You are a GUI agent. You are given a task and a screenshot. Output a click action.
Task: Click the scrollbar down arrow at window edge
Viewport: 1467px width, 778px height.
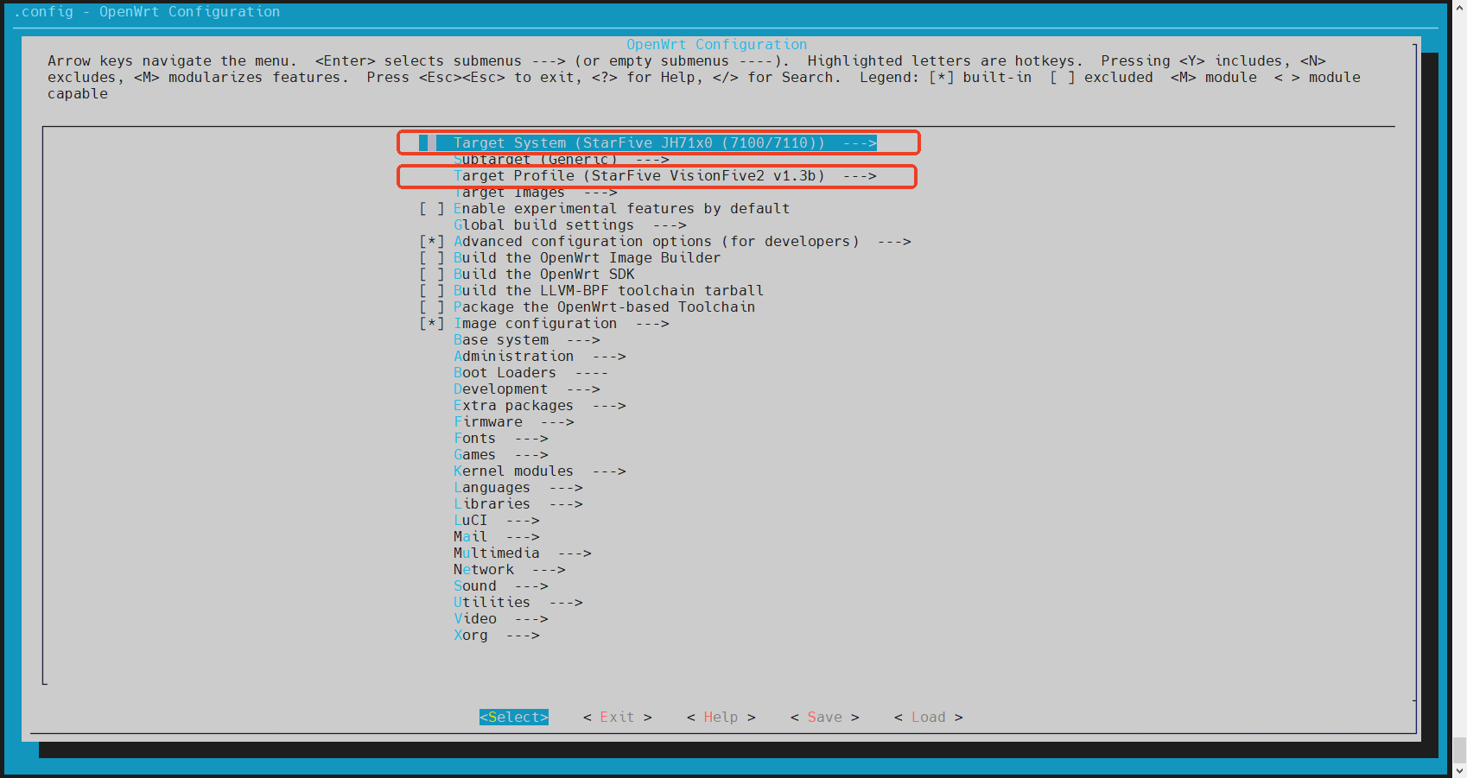(x=1459, y=770)
